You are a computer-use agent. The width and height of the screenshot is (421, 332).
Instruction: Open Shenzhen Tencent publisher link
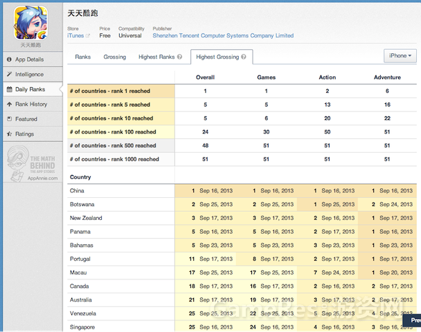223,36
